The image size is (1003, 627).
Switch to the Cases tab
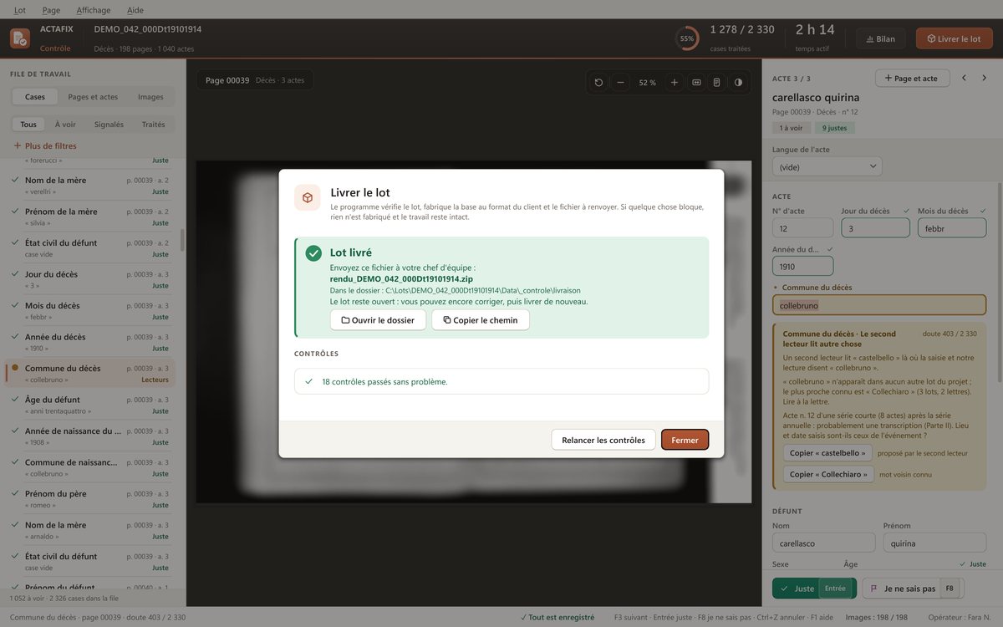[35, 97]
